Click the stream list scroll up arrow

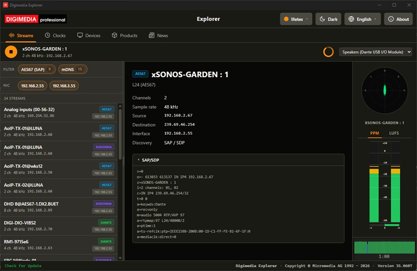[x=120, y=106]
